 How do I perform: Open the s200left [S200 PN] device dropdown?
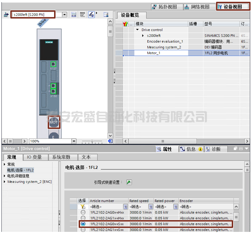tap(65, 15)
